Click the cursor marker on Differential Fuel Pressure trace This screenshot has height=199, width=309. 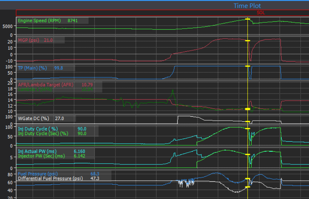point(248,187)
